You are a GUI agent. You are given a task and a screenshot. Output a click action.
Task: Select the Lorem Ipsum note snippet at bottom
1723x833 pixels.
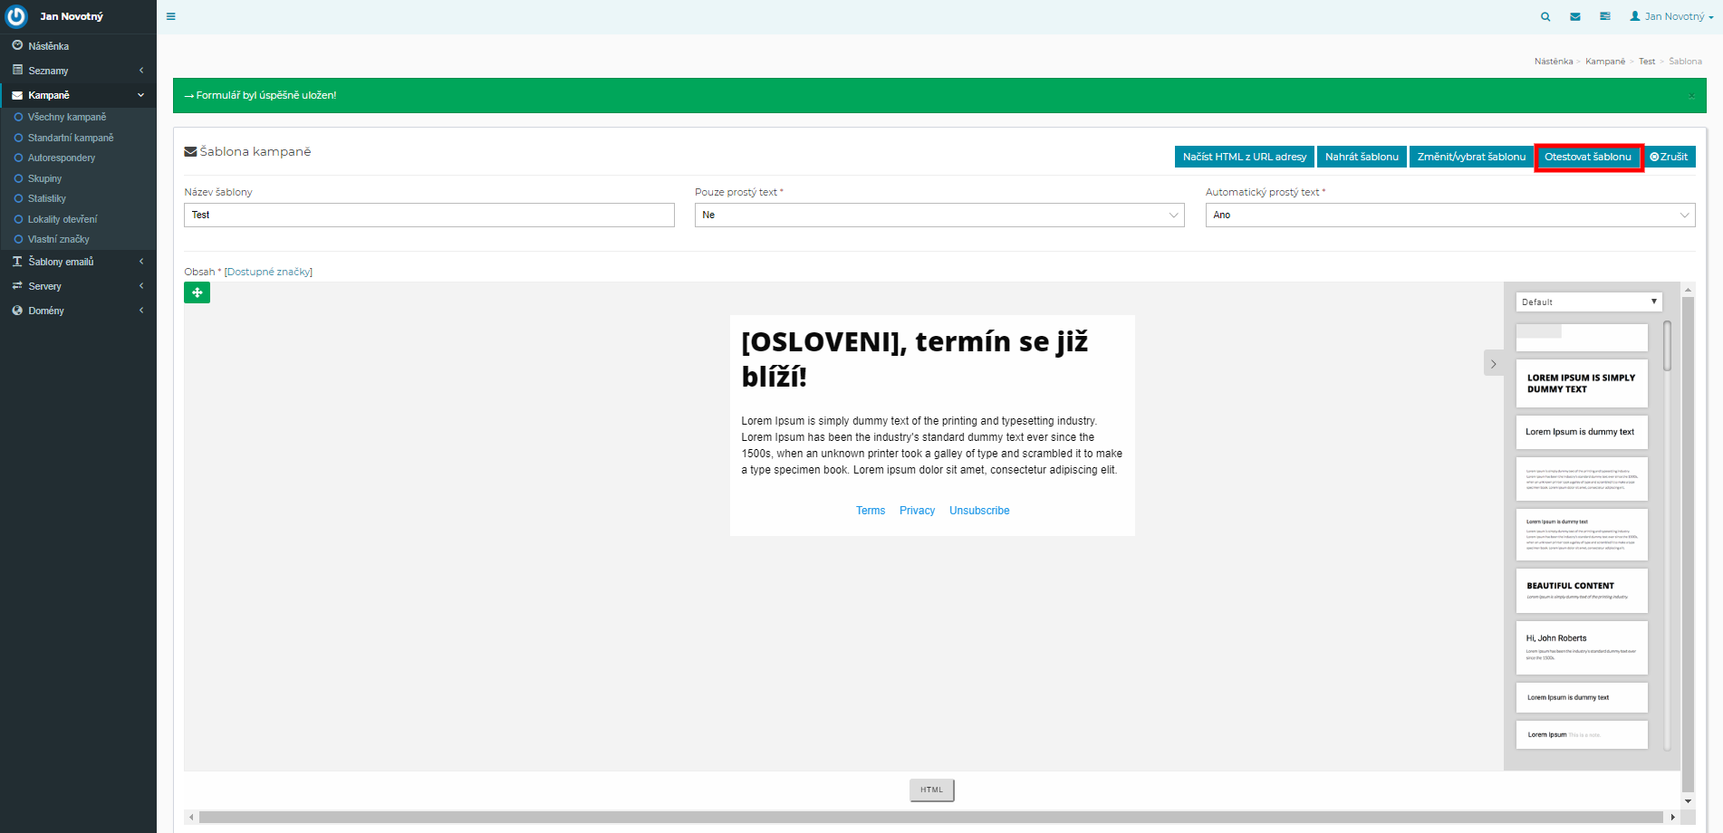coord(1582,734)
